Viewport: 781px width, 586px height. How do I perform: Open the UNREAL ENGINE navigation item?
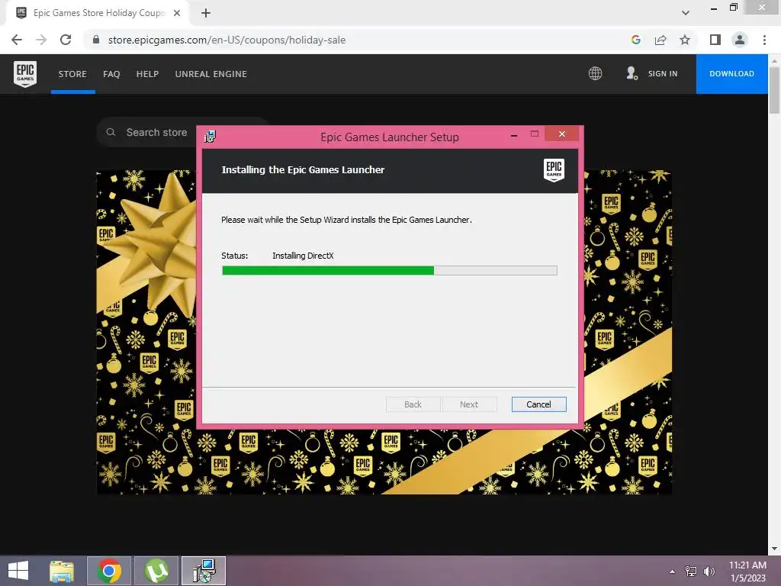(211, 74)
